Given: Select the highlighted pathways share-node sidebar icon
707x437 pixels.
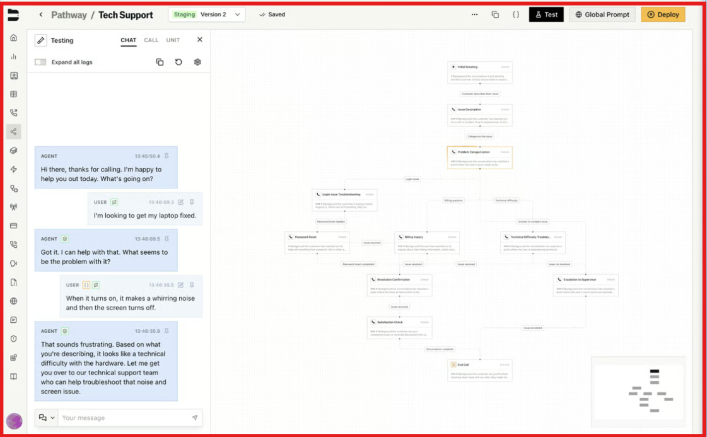Looking at the screenshot, I should (x=13, y=132).
